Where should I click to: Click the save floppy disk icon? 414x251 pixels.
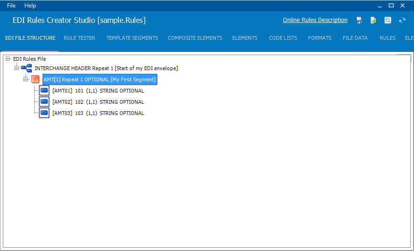tap(359, 20)
